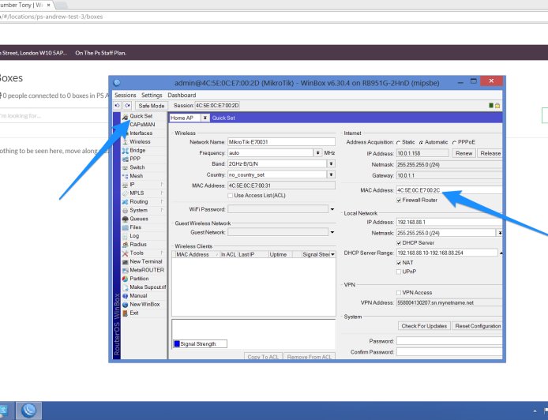Click the Renew button
Viewport: 548px width, 420px height.
click(464, 153)
